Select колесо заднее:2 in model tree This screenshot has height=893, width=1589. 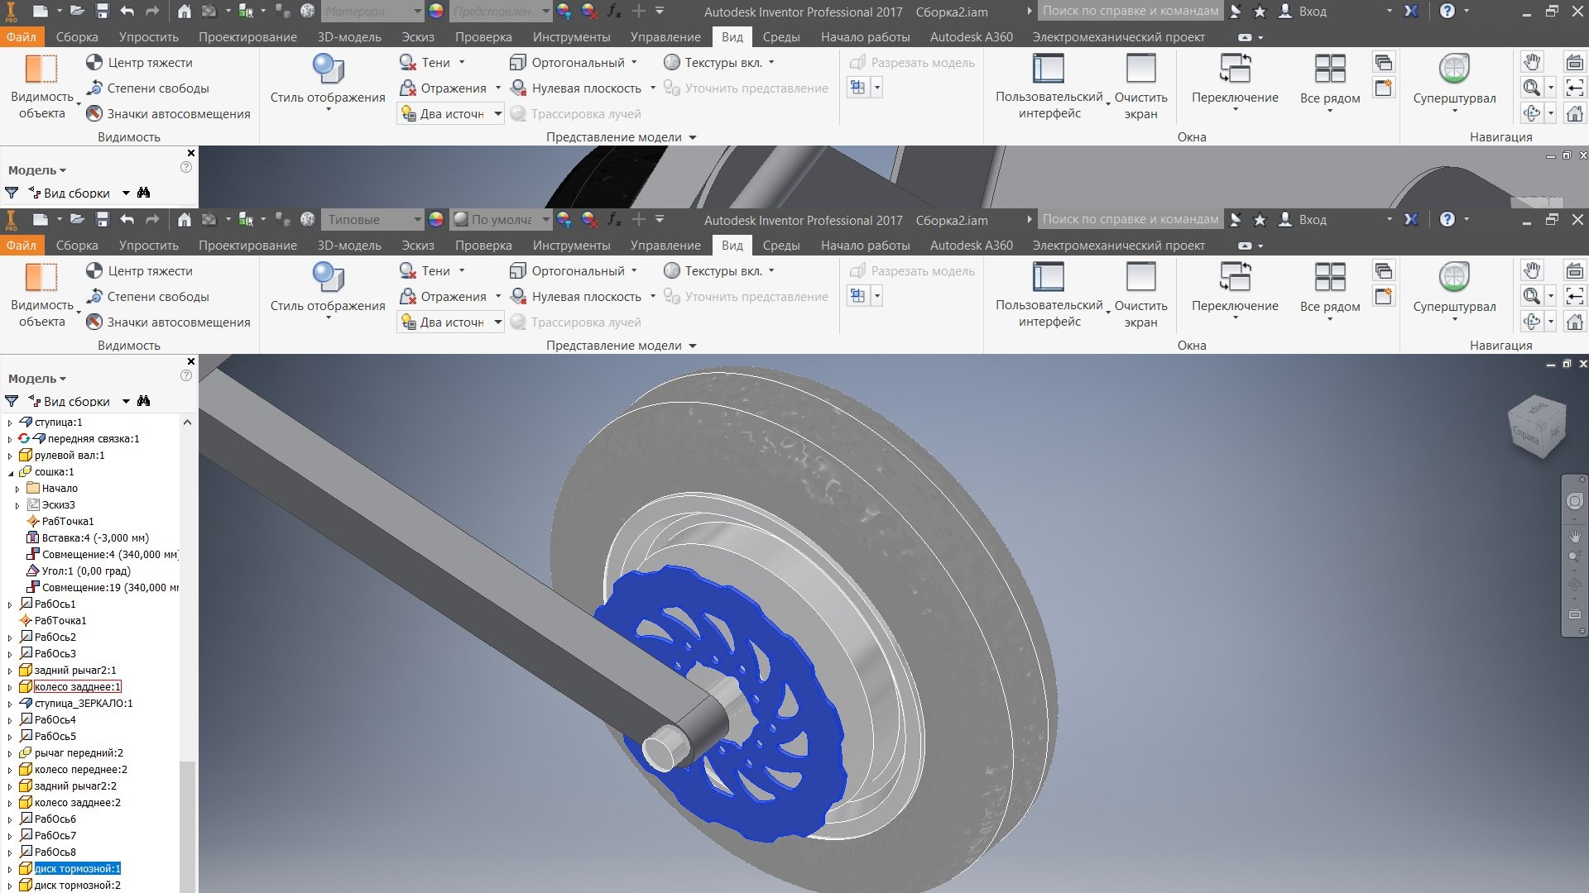tap(77, 803)
